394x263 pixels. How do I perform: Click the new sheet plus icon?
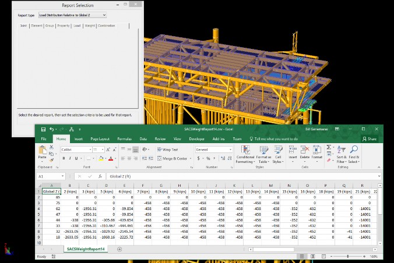coord(119,249)
